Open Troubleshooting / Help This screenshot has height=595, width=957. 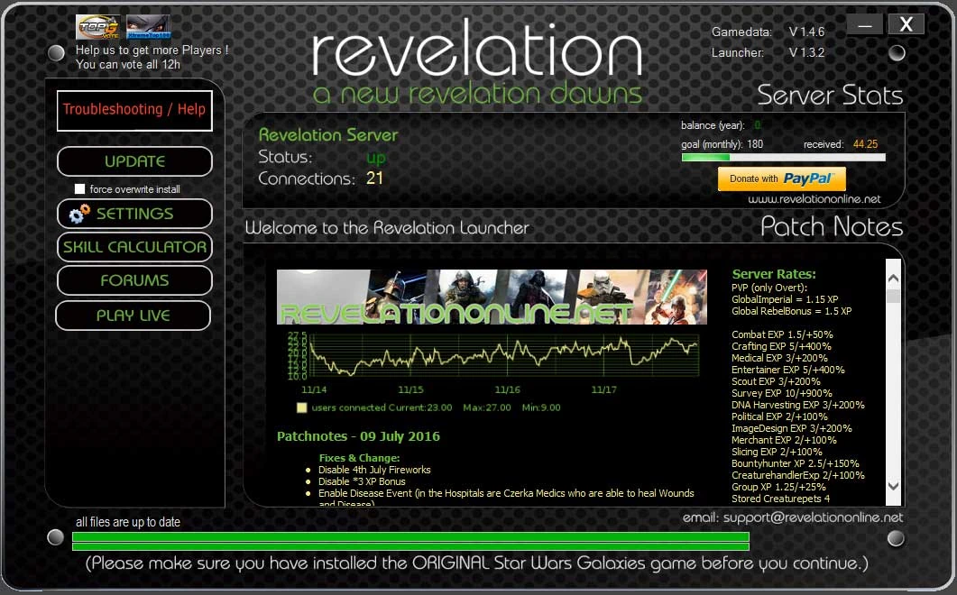point(133,110)
